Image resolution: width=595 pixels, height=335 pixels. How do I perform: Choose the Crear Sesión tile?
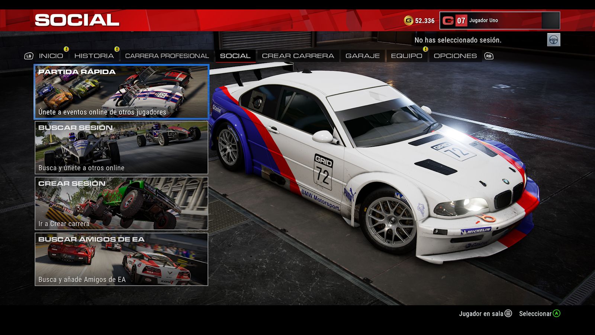121,203
